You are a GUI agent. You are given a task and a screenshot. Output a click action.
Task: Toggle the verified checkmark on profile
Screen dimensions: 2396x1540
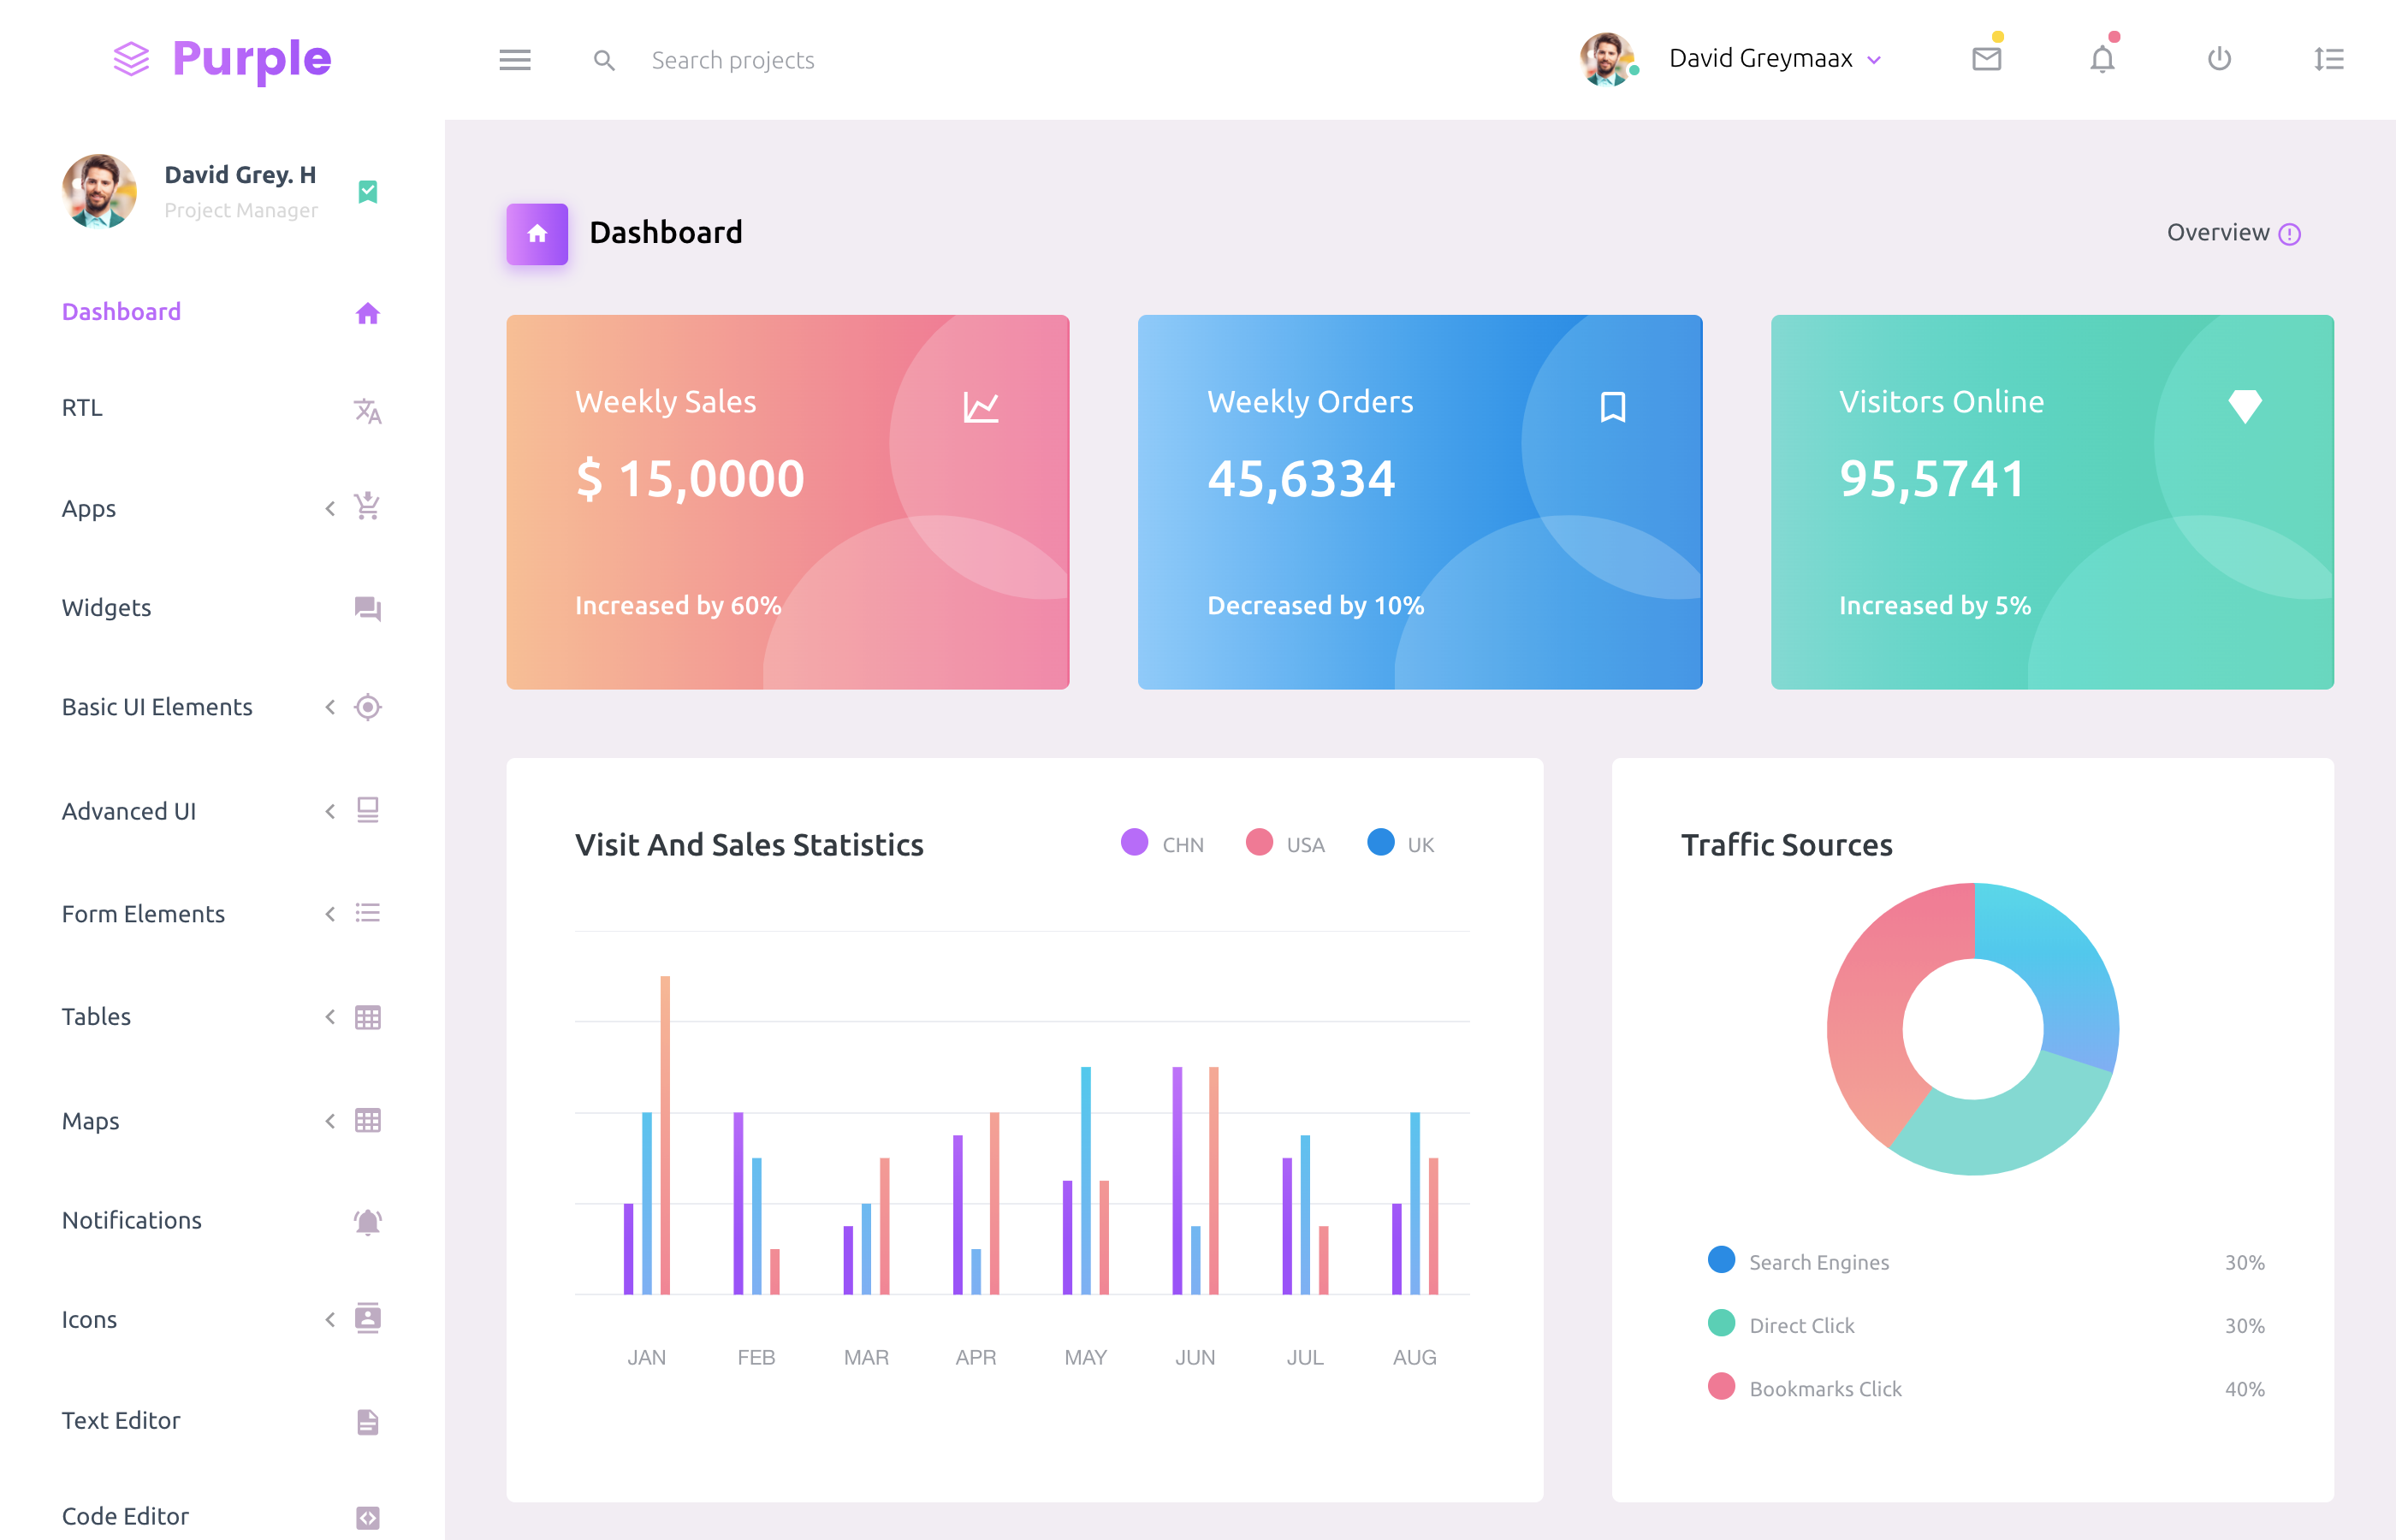[369, 192]
